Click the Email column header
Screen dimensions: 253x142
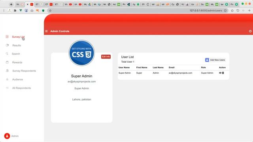172,67
